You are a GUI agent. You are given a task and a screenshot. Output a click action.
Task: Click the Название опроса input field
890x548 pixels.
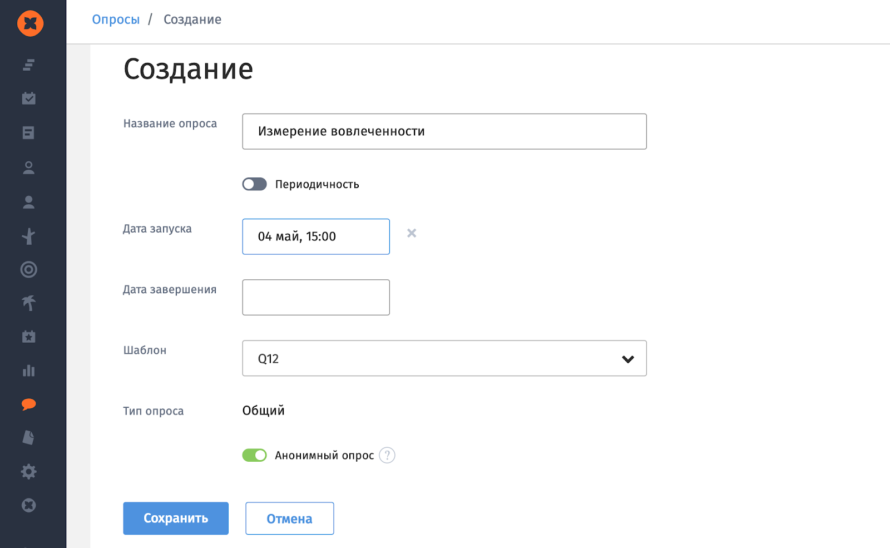pos(444,131)
